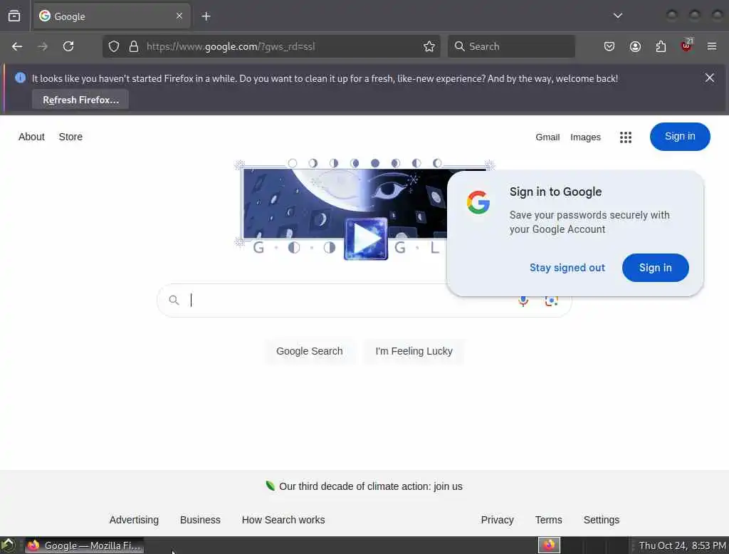The height and width of the screenshot is (554, 729).
Task: Open the Firefox account icon
Action: pyautogui.click(x=635, y=46)
